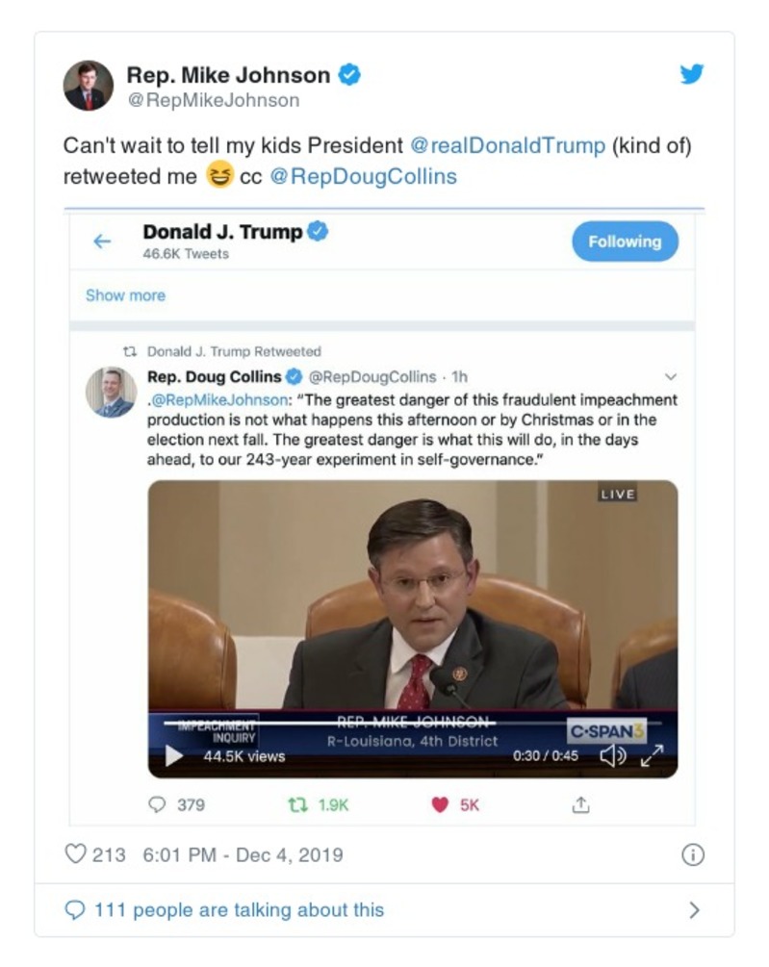Click the Following button
The height and width of the screenshot is (967, 769).
pos(625,242)
